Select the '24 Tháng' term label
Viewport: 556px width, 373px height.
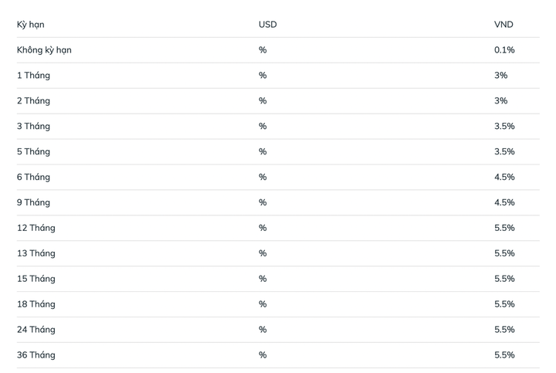(36, 330)
